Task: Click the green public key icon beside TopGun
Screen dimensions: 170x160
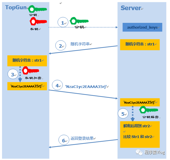Action: pos(38,9)
